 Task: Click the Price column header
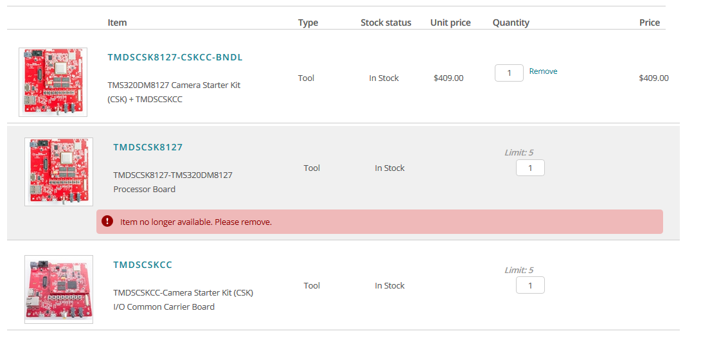coord(650,22)
